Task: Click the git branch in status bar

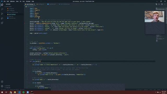Action: tap(4, 90)
